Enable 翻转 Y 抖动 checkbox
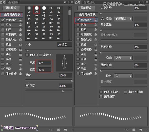149x132 pixels. [x=126, y=92]
